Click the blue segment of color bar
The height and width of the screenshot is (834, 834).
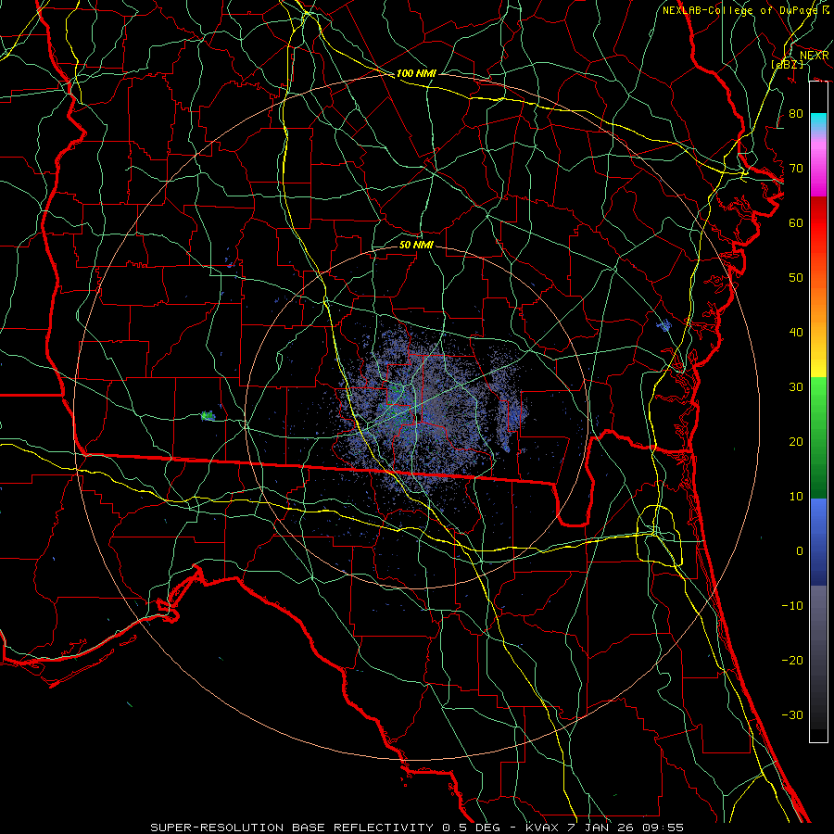[818, 541]
